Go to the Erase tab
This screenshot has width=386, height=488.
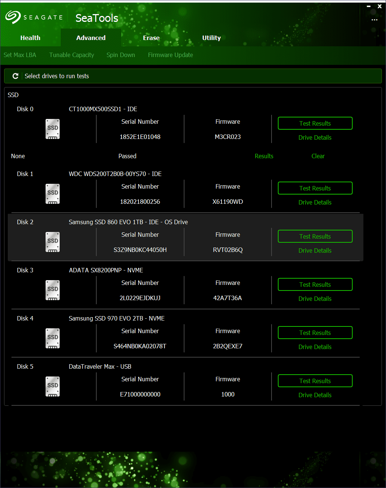pos(151,38)
